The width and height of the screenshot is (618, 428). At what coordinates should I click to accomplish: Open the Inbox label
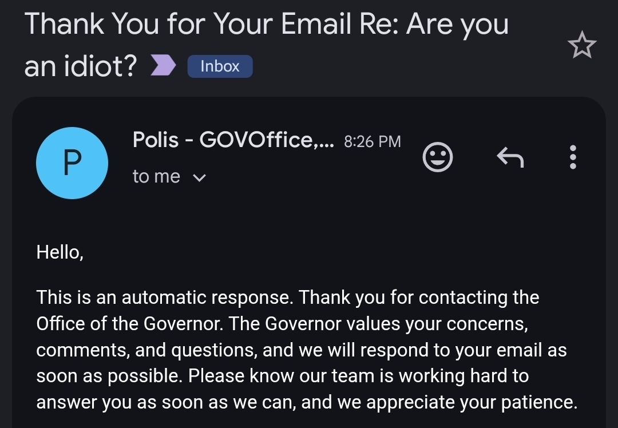pos(220,66)
